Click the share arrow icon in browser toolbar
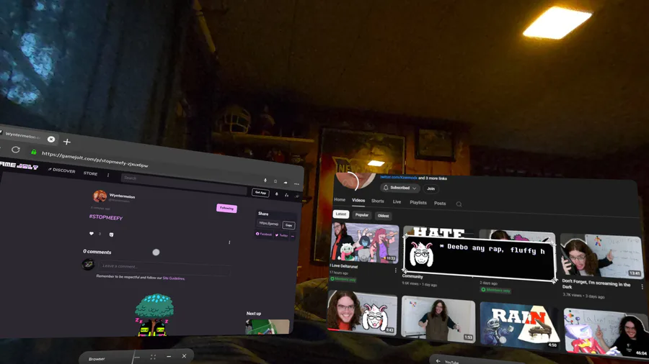Image resolution: width=649 pixels, height=364 pixels. [x=286, y=183]
